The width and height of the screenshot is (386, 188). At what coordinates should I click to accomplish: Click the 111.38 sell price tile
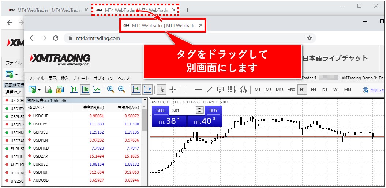click(x=169, y=121)
